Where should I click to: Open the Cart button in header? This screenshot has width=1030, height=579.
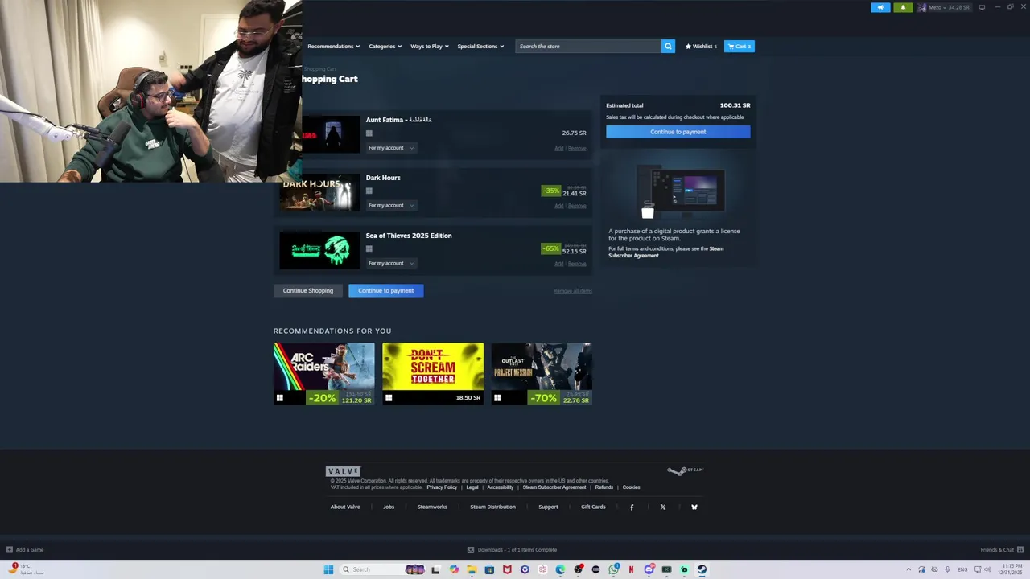pyautogui.click(x=739, y=46)
